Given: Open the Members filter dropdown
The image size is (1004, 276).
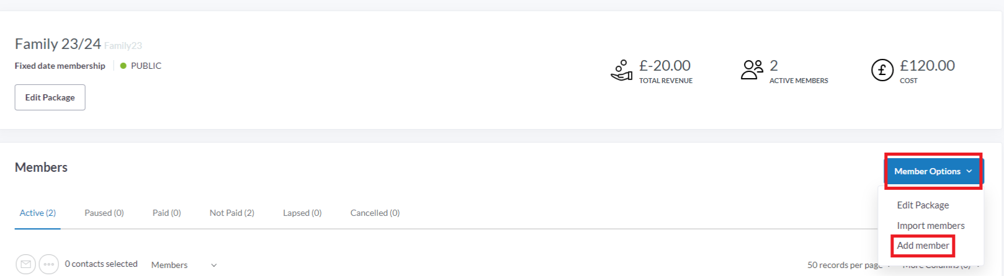Looking at the screenshot, I should [x=184, y=265].
